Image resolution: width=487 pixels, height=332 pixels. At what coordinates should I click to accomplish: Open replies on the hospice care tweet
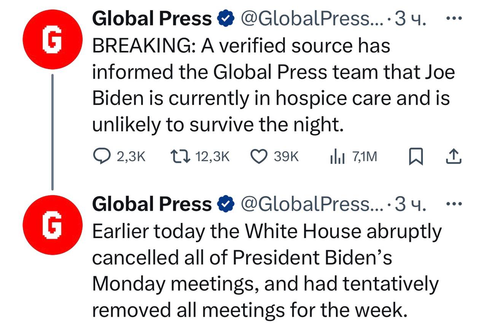[x=119, y=157]
